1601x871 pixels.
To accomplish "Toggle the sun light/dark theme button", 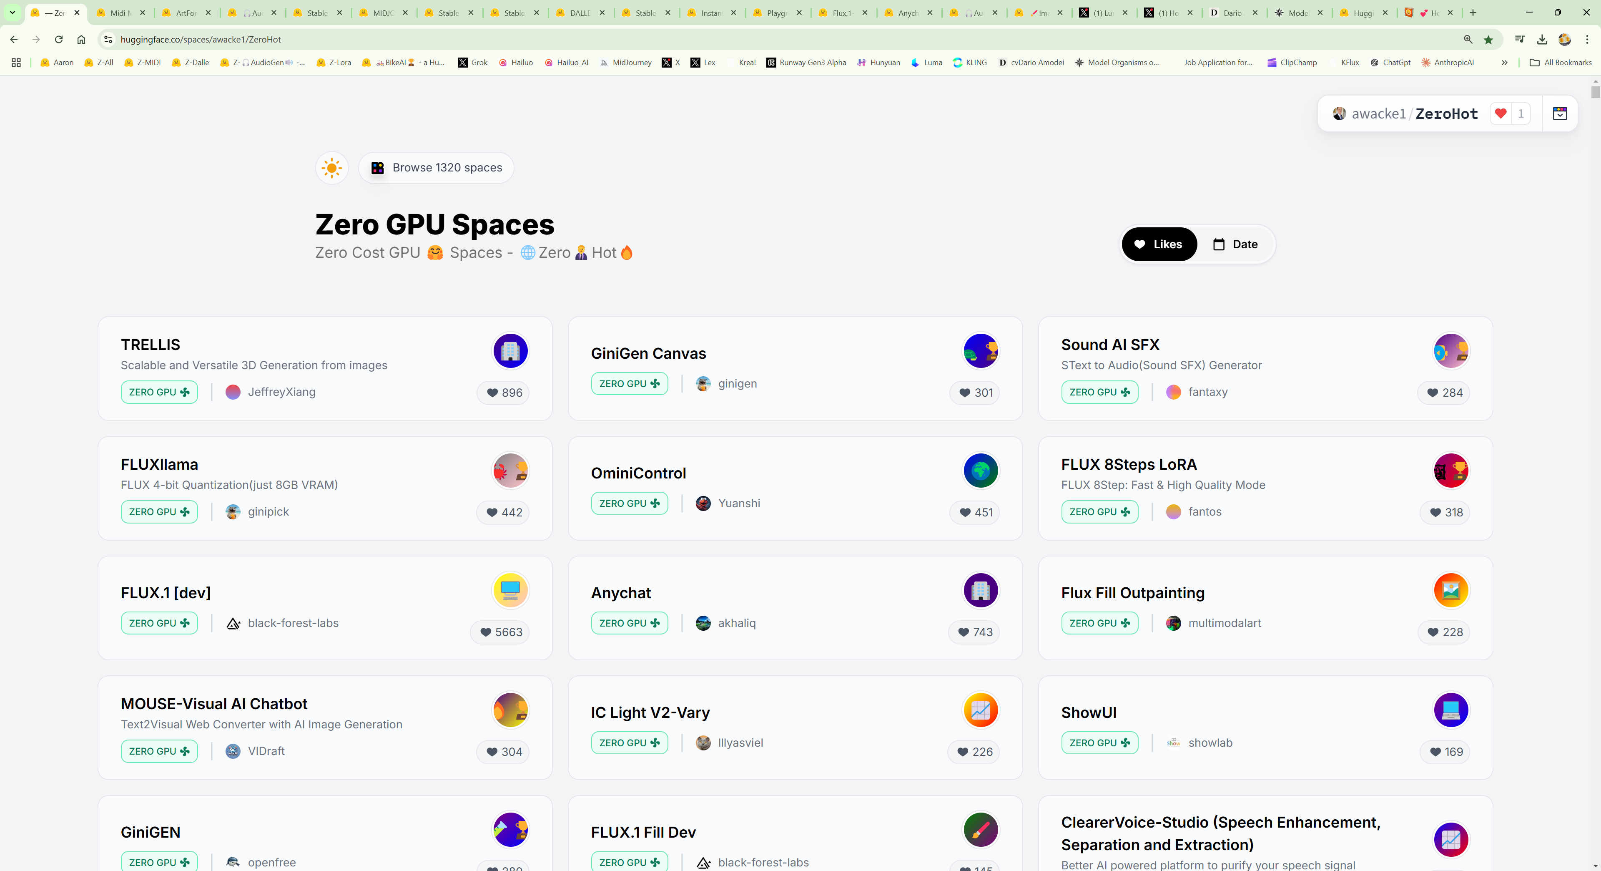I will [332, 168].
